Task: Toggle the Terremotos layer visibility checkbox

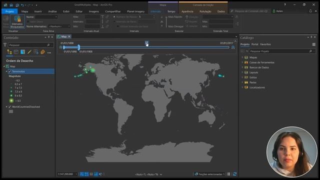Action: click(9, 71)
